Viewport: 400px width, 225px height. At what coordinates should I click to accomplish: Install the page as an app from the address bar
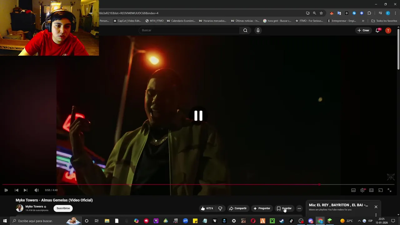tap(308, 13)
